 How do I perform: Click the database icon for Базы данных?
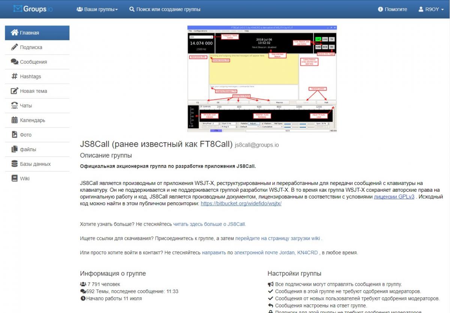15,164
